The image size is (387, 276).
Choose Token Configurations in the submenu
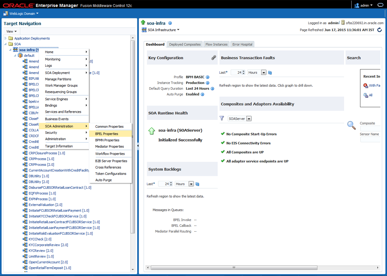pyautogui.click(x=111, y=174)
